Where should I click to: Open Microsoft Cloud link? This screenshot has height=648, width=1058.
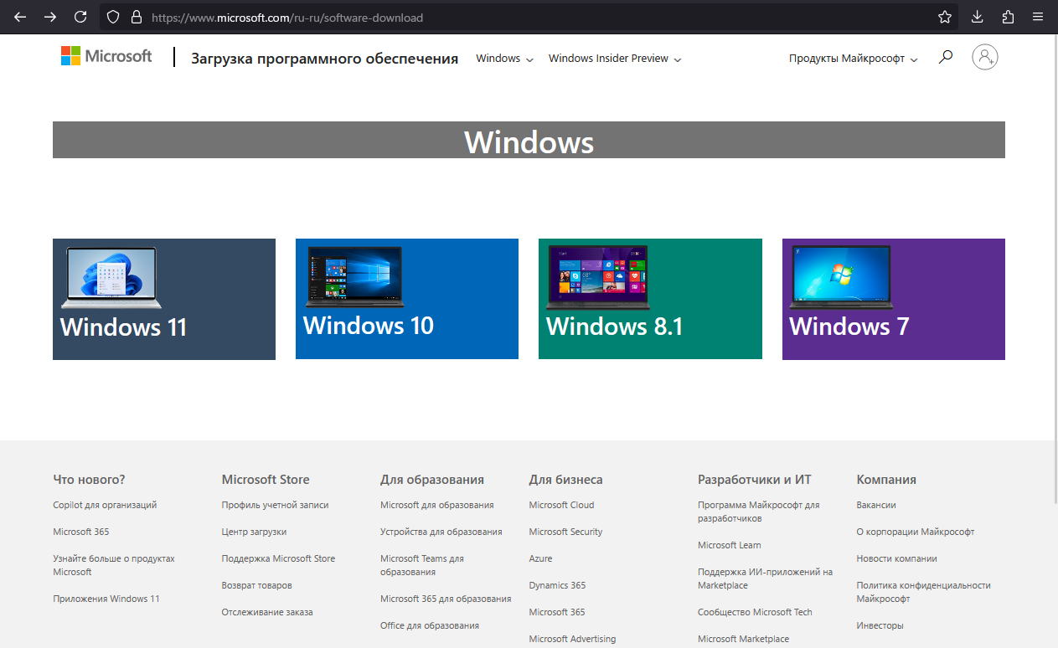[x=561, y=505]
